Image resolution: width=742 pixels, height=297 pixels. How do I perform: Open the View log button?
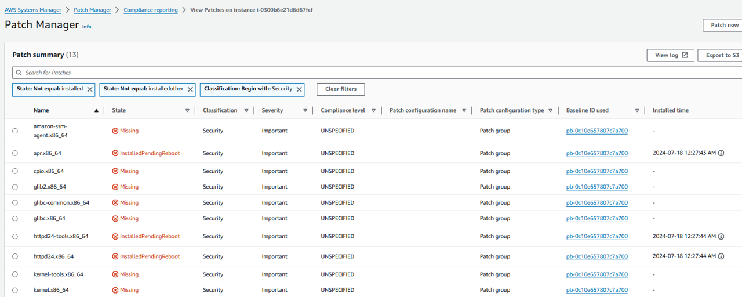(x=670, y=55)
